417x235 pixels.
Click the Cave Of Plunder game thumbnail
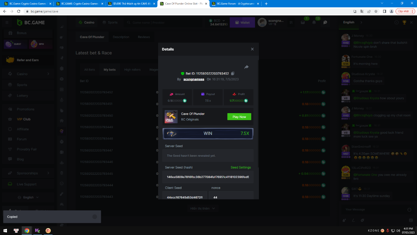pyautogui.click(x=171, y=117)
